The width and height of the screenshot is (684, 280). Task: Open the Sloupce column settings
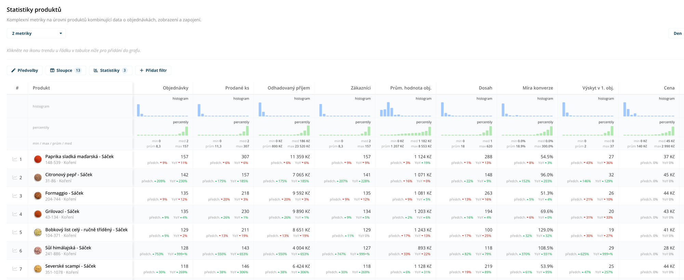coord(66,70)
